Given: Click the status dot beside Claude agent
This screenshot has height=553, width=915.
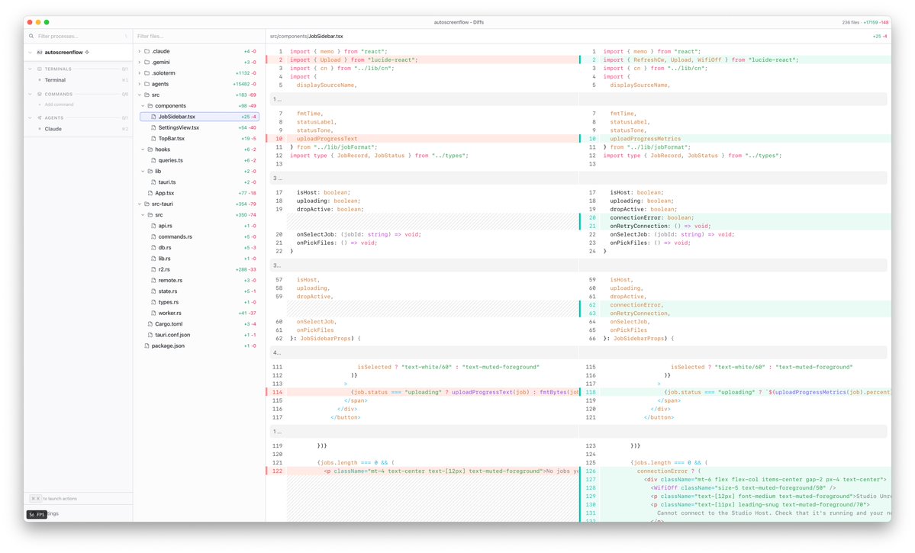Looking at the screenshot, I should tap(40, 129).
